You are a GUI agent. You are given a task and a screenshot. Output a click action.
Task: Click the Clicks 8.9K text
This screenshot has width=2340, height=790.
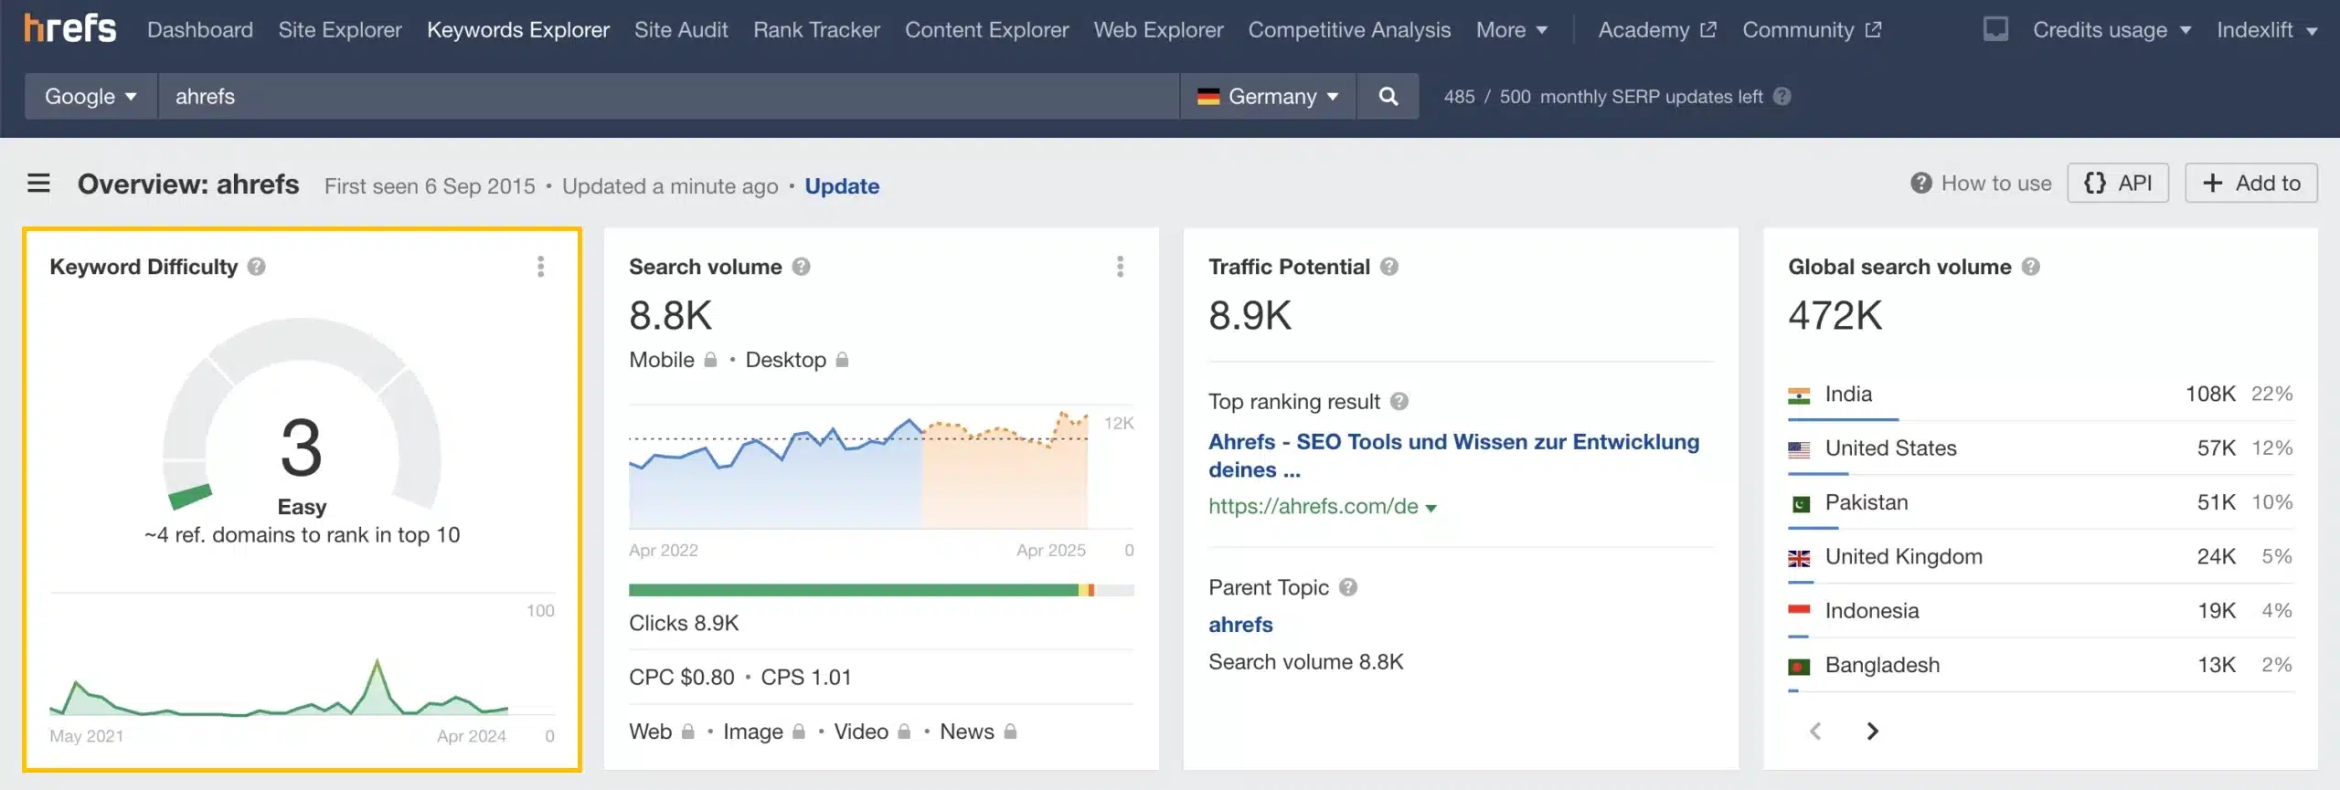pyautogui.click(x=684, y=623)
